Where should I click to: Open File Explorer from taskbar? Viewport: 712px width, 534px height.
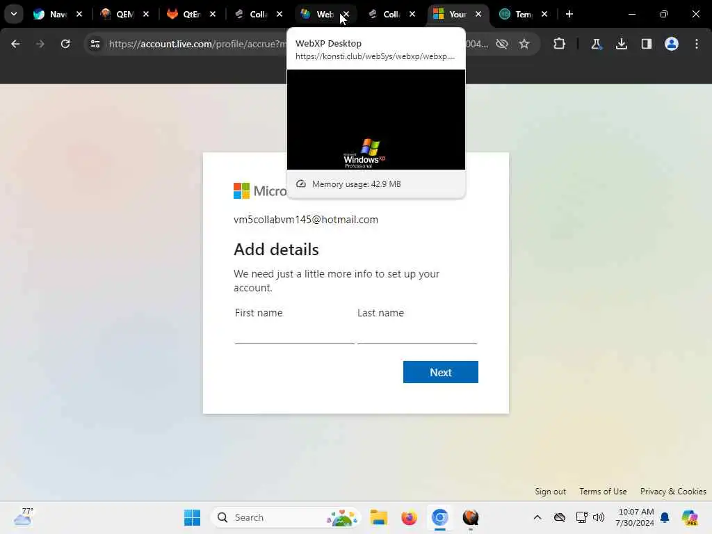click(378, 517)
